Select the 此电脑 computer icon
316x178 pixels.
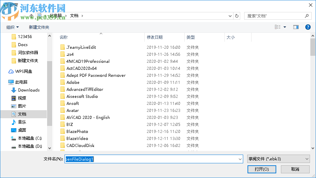pos(11,82)
